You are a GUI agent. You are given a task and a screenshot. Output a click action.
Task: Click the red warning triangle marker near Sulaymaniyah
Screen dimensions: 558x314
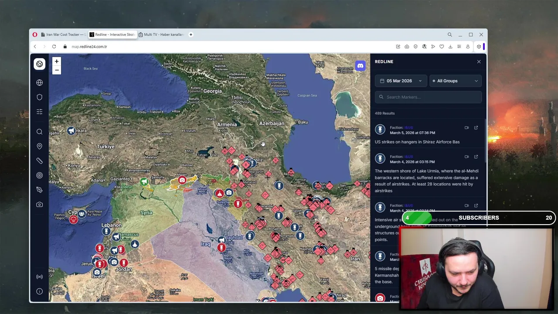point(219,194)
